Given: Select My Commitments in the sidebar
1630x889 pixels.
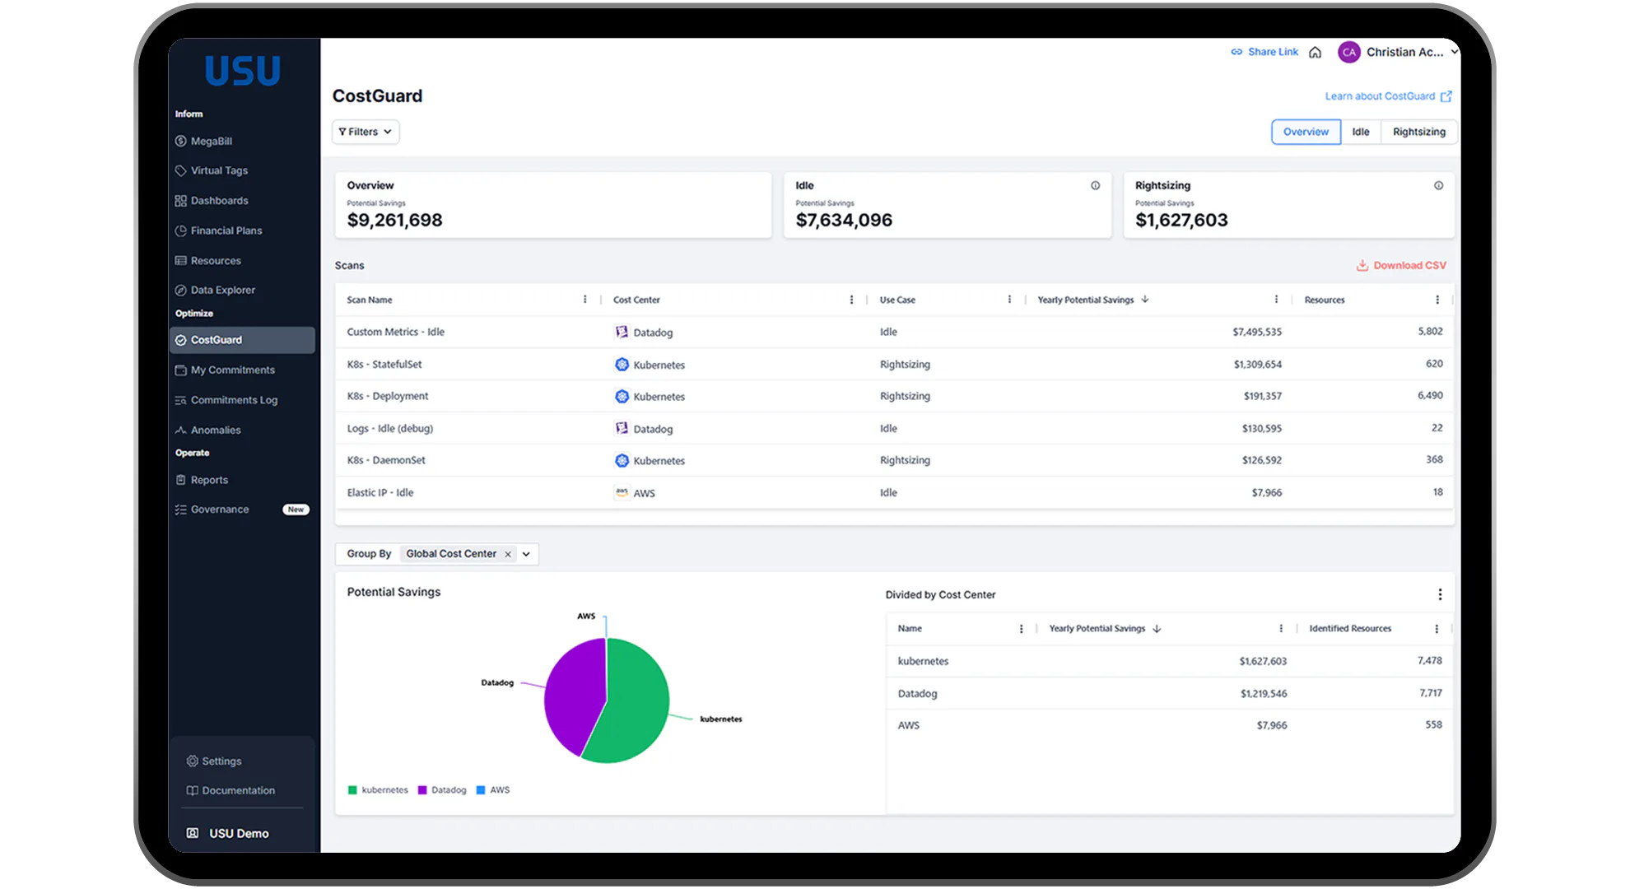Looking at the screenshot, I should point(233,370).
